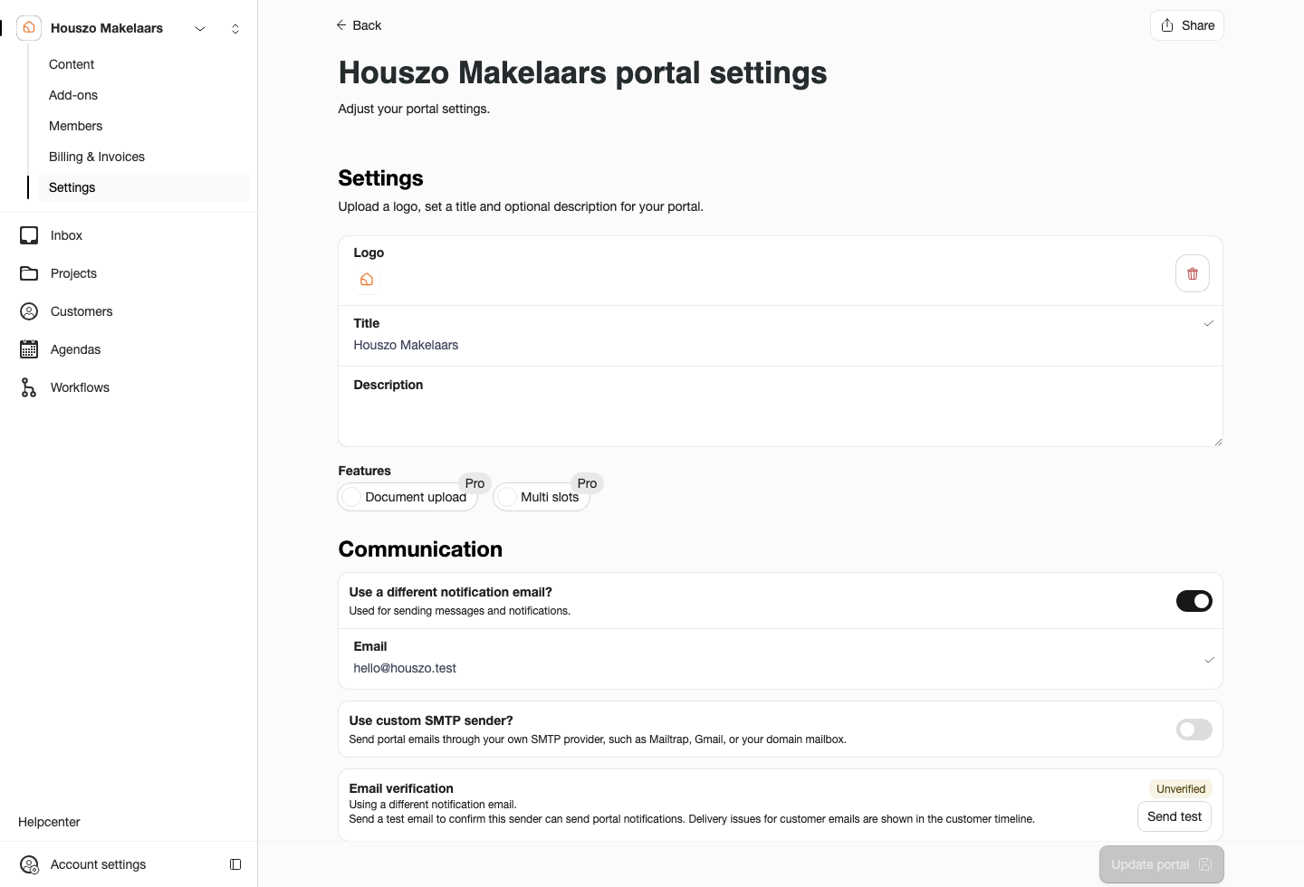
Task: Click the Agendas calendar icon
Action: 29,349
